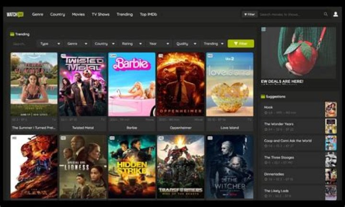Click the search magnifier icon
The height and width of the screenshot is (207, 345).
coord(326,14)
